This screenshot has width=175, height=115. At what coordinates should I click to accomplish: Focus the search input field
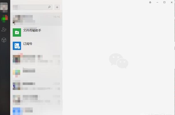pos(32,7)
